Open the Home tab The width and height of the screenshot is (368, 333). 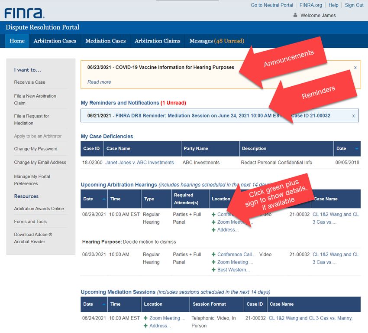pos(17,41)
